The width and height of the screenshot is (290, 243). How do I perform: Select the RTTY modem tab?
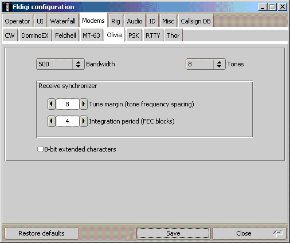tap(153, 35)
